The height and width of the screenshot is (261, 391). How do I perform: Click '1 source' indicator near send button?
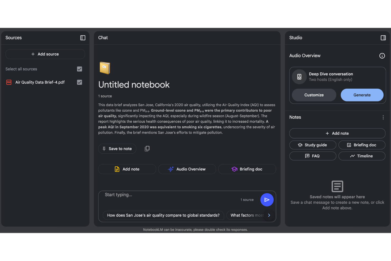(x=247, y=200)
